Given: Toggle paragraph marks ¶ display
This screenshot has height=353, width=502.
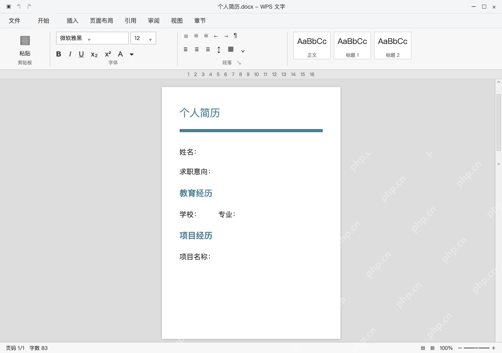Looking at the screenshot, I should [x=235, y=36].
